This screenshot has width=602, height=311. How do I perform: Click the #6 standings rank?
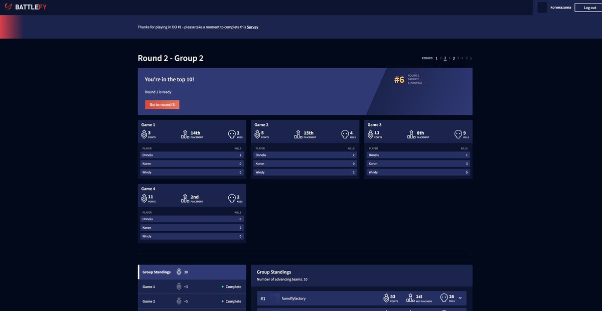pyautogui.click(x=399, y=80)
